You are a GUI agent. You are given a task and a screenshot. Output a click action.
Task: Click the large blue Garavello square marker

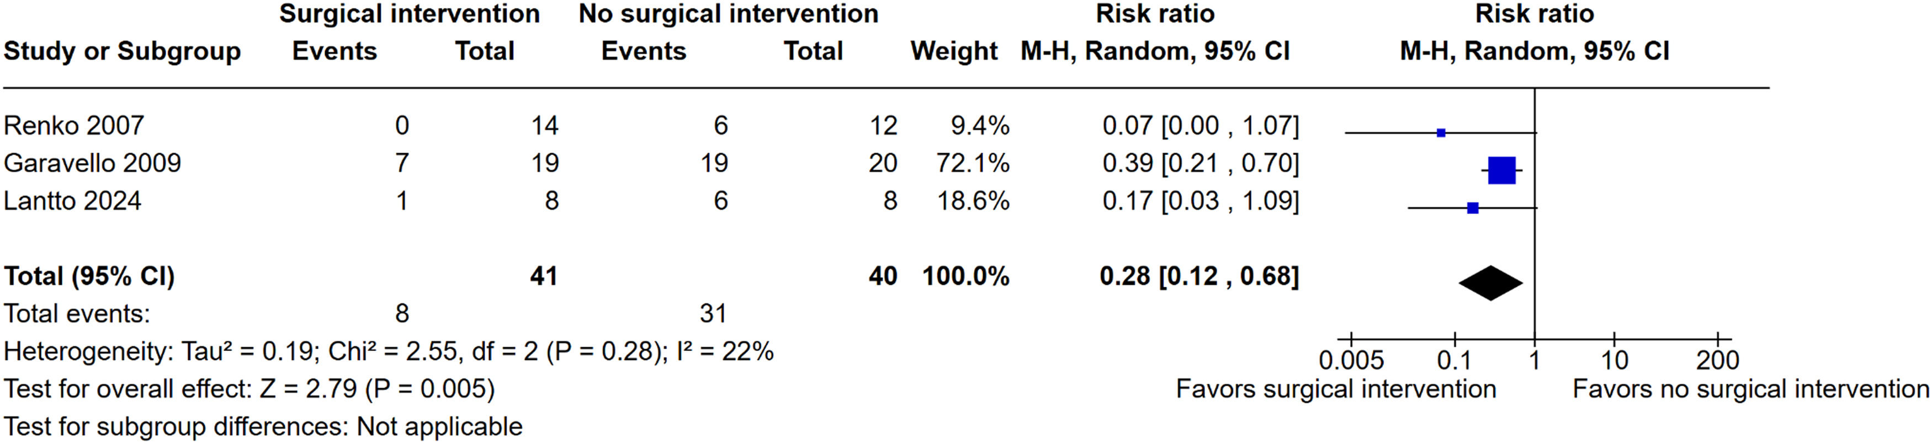pyautogui.click(x=1501, y=170)
